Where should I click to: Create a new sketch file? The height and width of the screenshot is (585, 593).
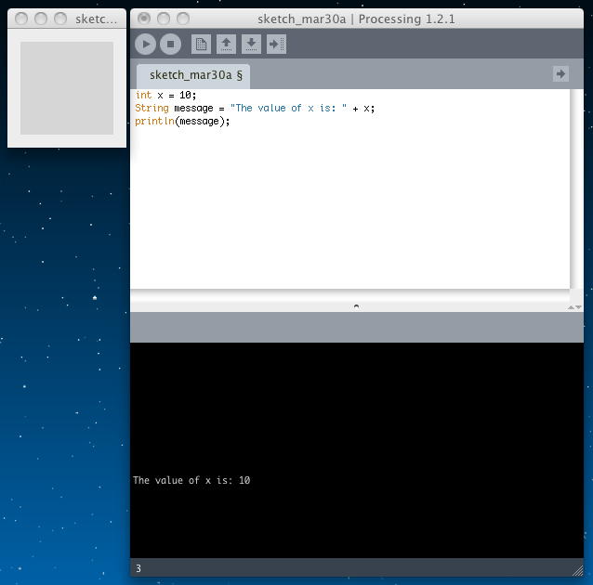click(201, 44)
